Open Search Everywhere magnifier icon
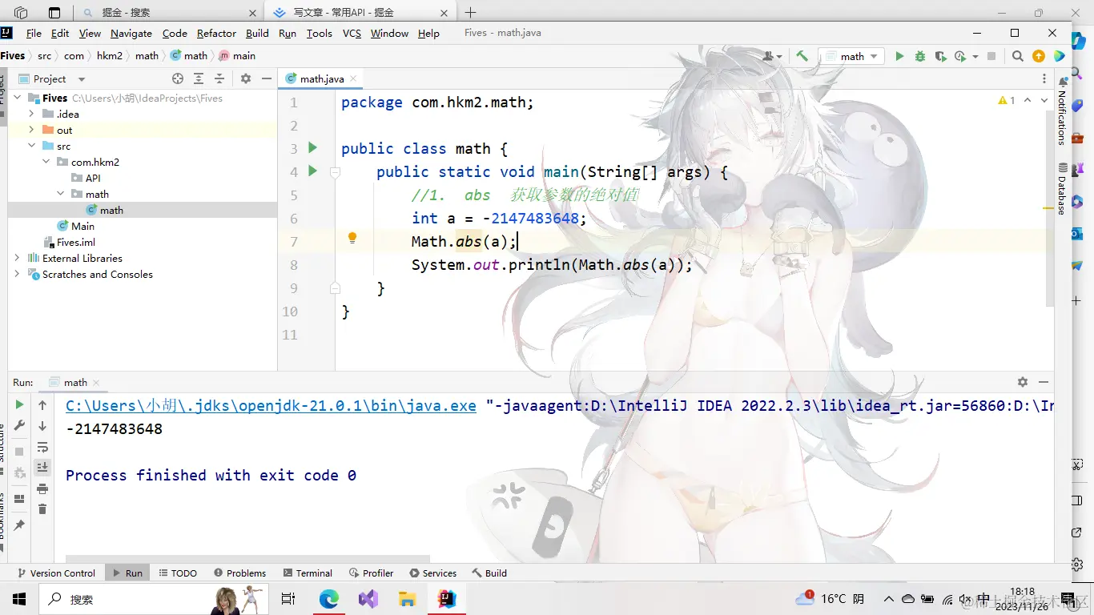 [x=1017, y=56]
